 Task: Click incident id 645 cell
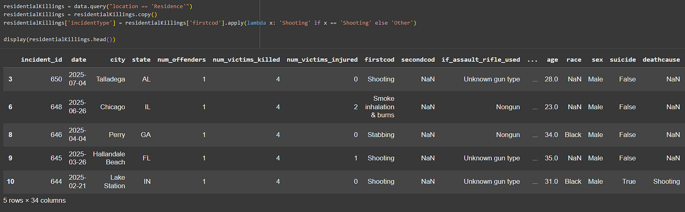tap(56, 158)
